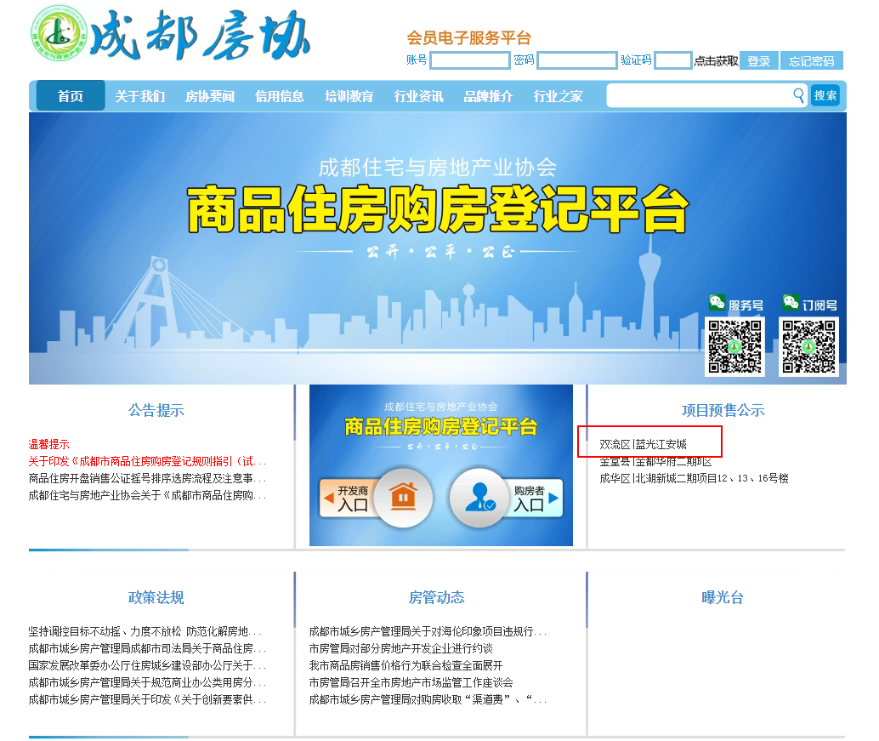Open the 关于我们 menu item
This screenshot has height=741, width=879.
(140, 96)
